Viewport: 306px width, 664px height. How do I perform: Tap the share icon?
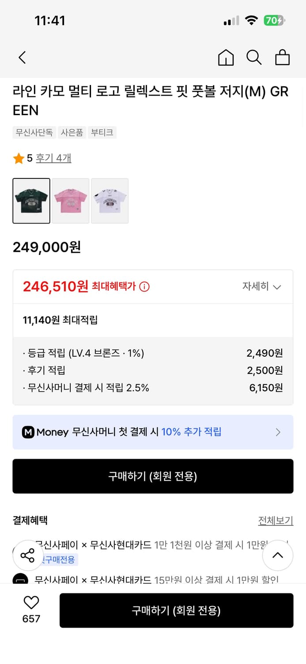point(28,555)
